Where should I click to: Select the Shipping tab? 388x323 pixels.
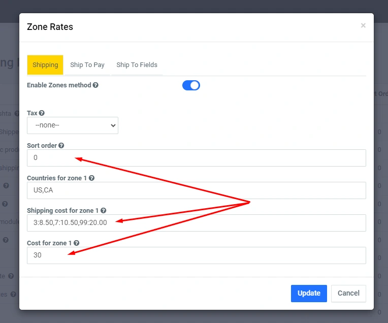coord(45,65)
